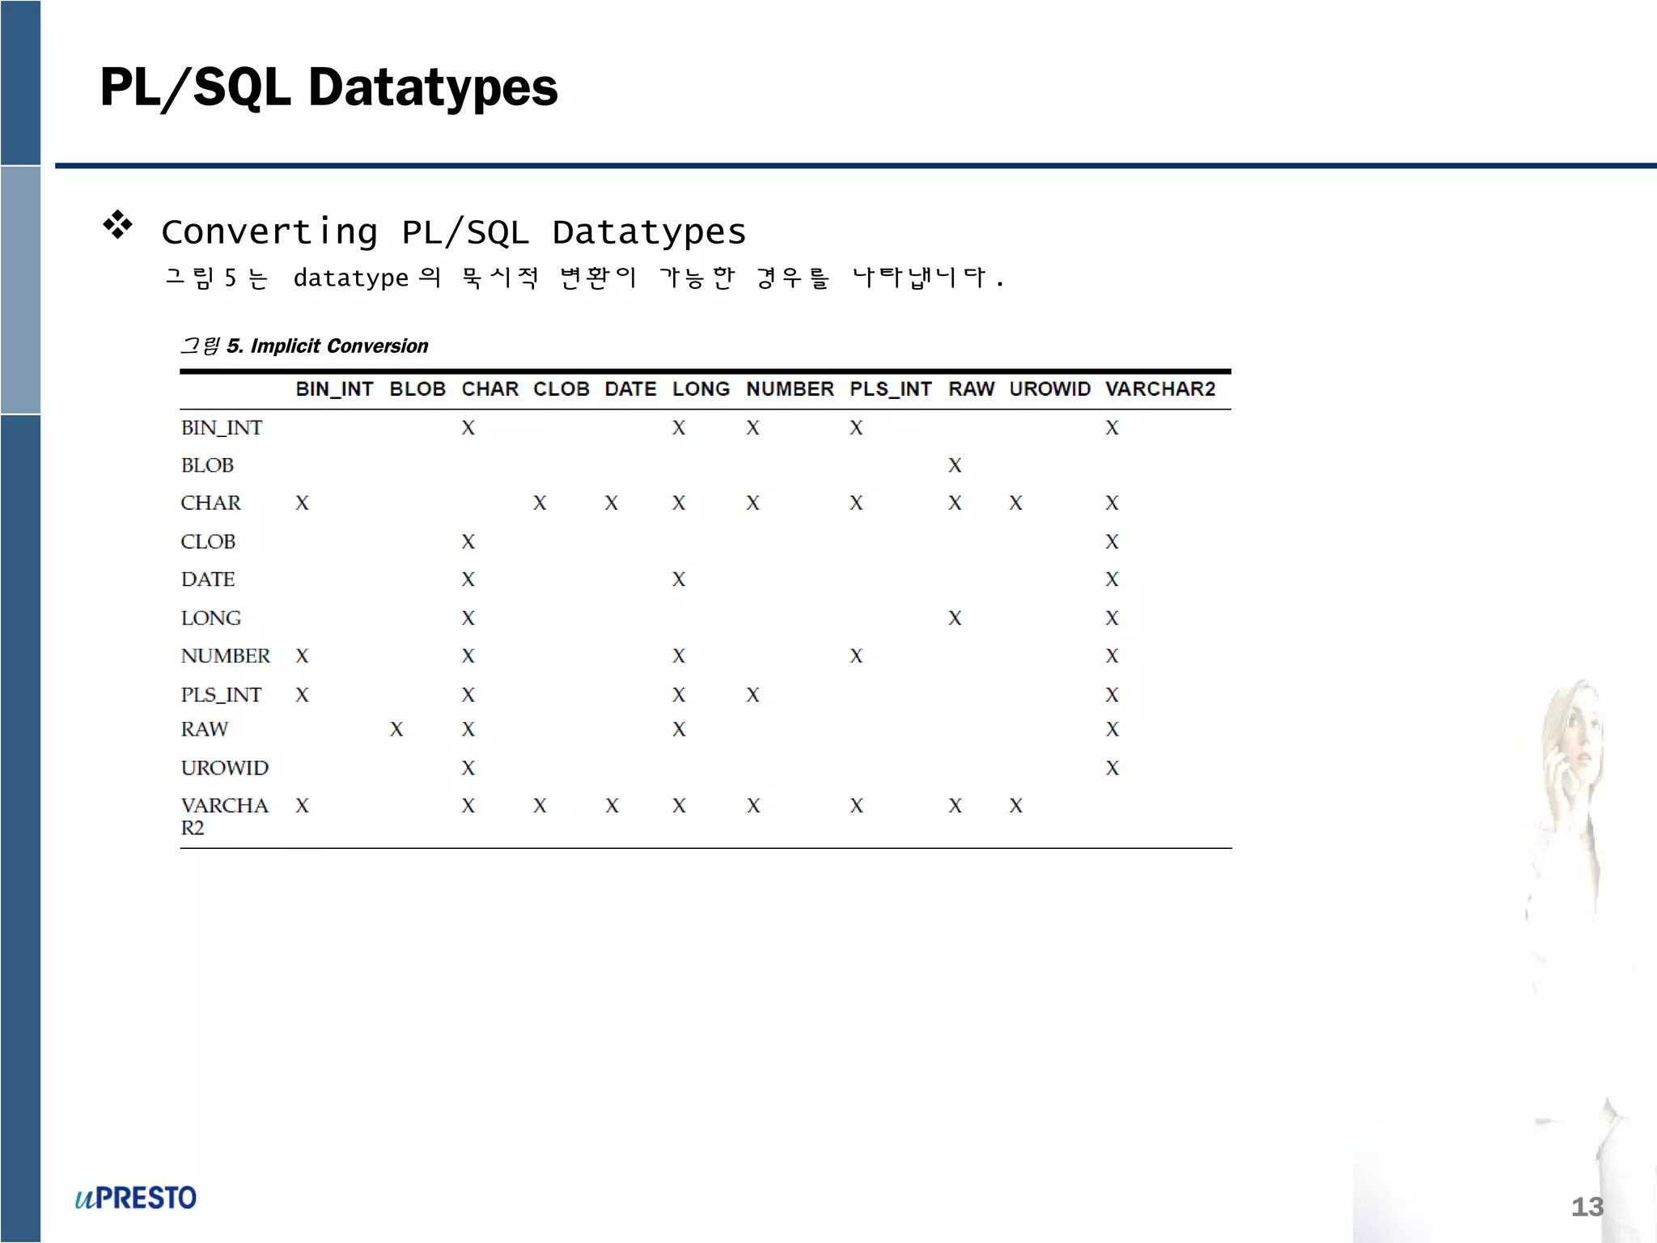Viewport: 1657px width, 1243px height.
Task: Click the X in BLOB row, RAW column
Action: click(x=955, y=465)
